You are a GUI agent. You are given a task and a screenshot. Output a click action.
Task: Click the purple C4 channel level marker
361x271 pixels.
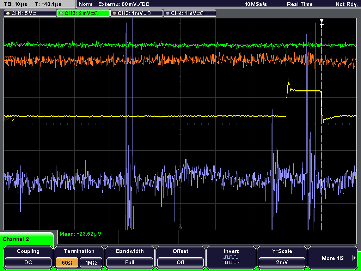(x=9, y=179)
